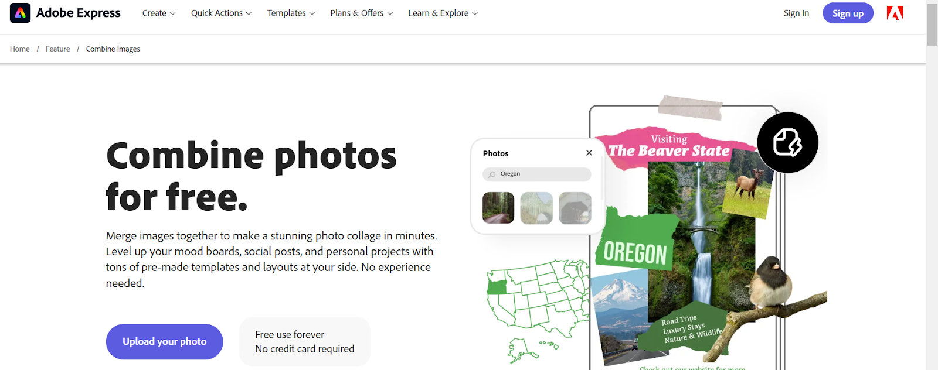The image size is (938, 370).
Task: Click the Oregon search field
Action: coord(542,174)
